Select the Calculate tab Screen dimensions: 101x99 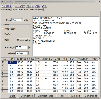pos(24,9)
